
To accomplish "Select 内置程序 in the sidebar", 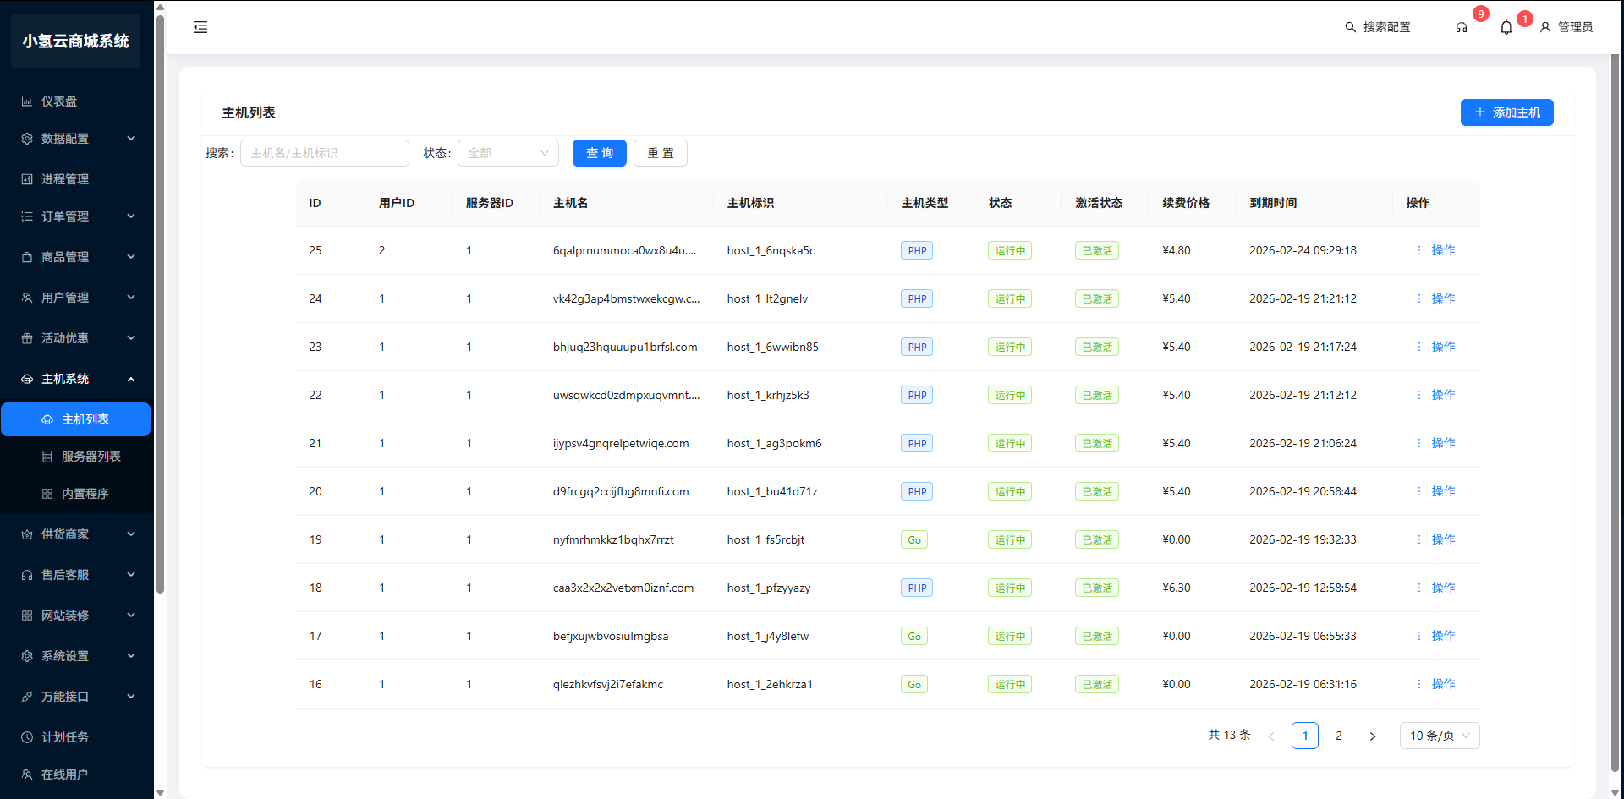I will [x=85, y=494].
